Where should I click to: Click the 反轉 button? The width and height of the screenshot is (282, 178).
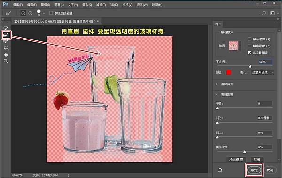pos(257,159)
